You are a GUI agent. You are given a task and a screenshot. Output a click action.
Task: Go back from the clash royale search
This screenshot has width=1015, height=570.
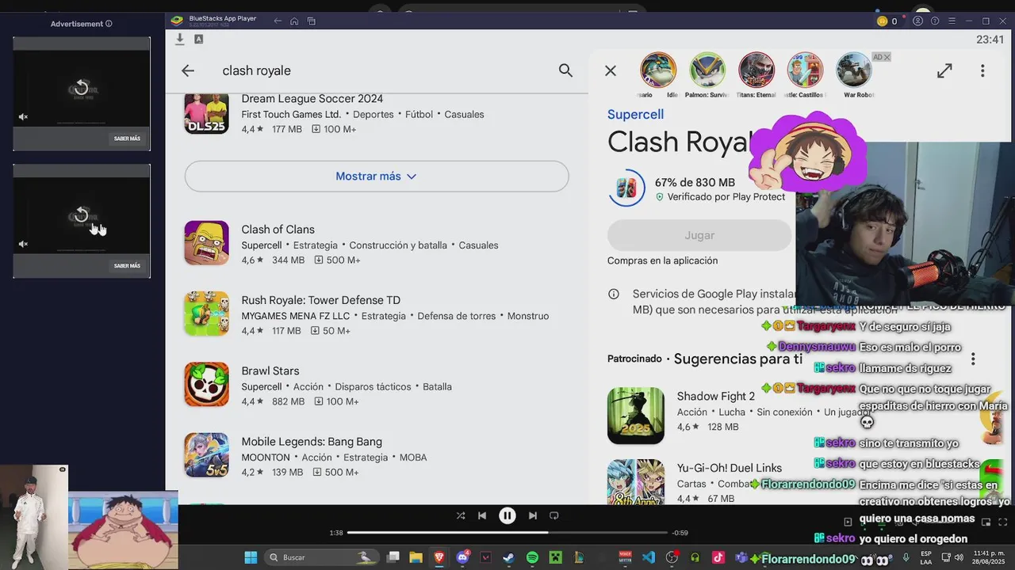(x=188, y=70)
